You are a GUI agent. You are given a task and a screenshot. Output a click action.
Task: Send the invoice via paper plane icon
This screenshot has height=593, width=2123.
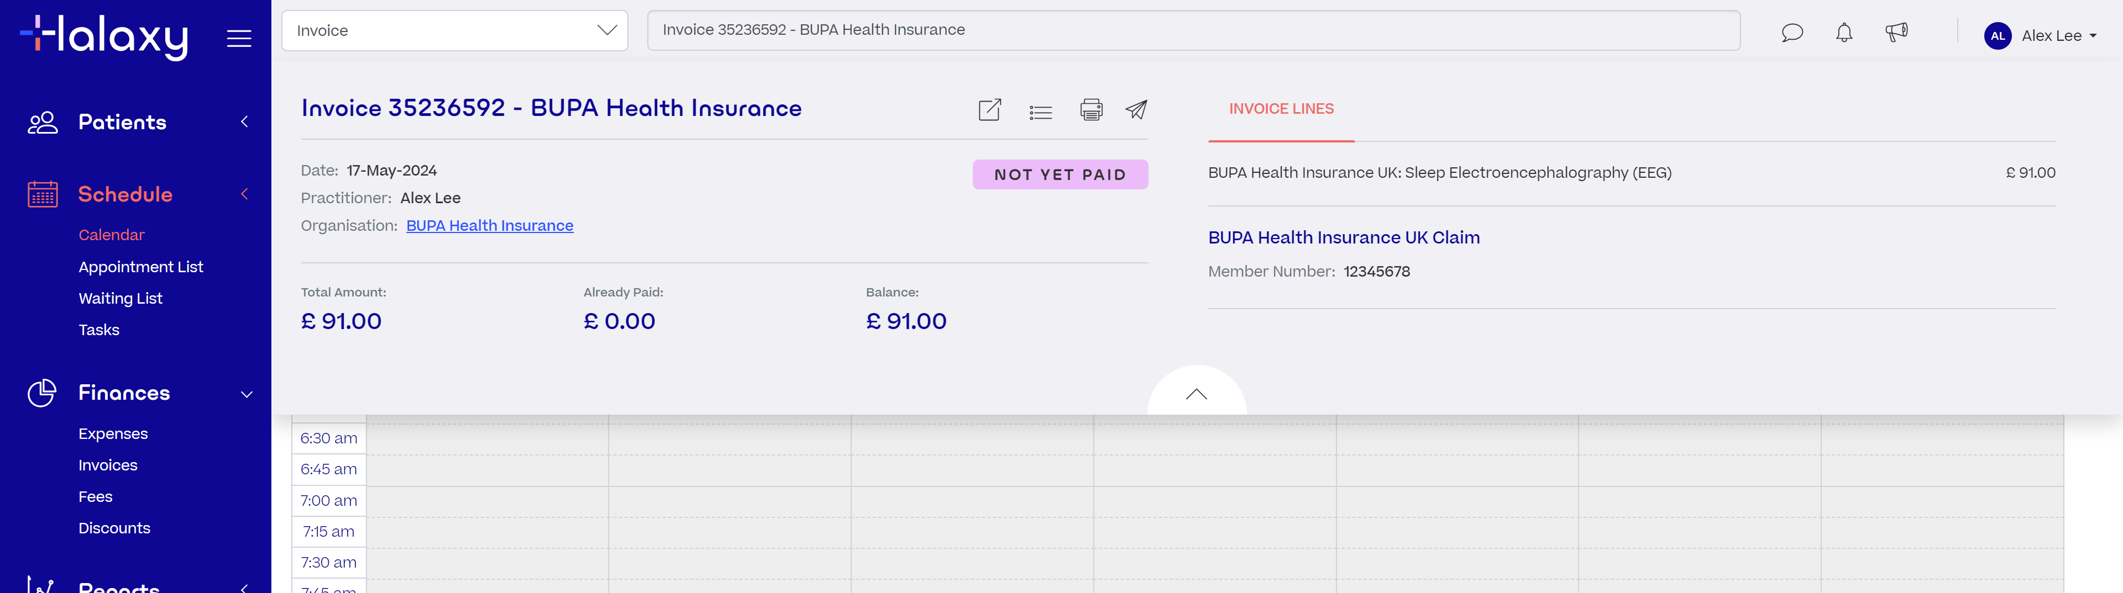coord(1136,109)
